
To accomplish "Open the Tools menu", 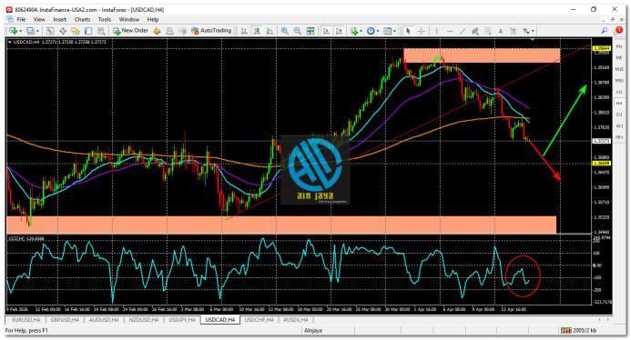I will [105, 19].
